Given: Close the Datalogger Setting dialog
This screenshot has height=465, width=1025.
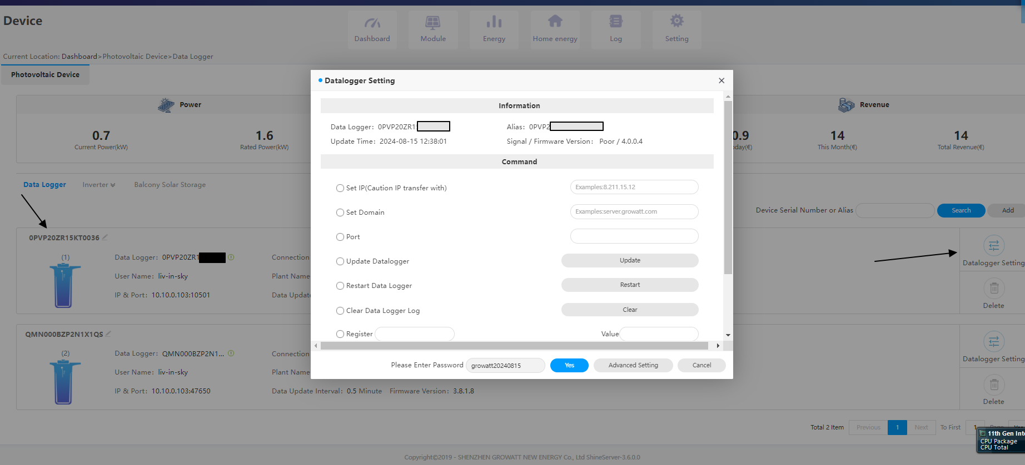Looking at the screenshot, I should coord(722,80).
